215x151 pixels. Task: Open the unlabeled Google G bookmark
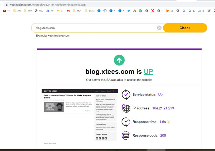click(x=184, y=11)
